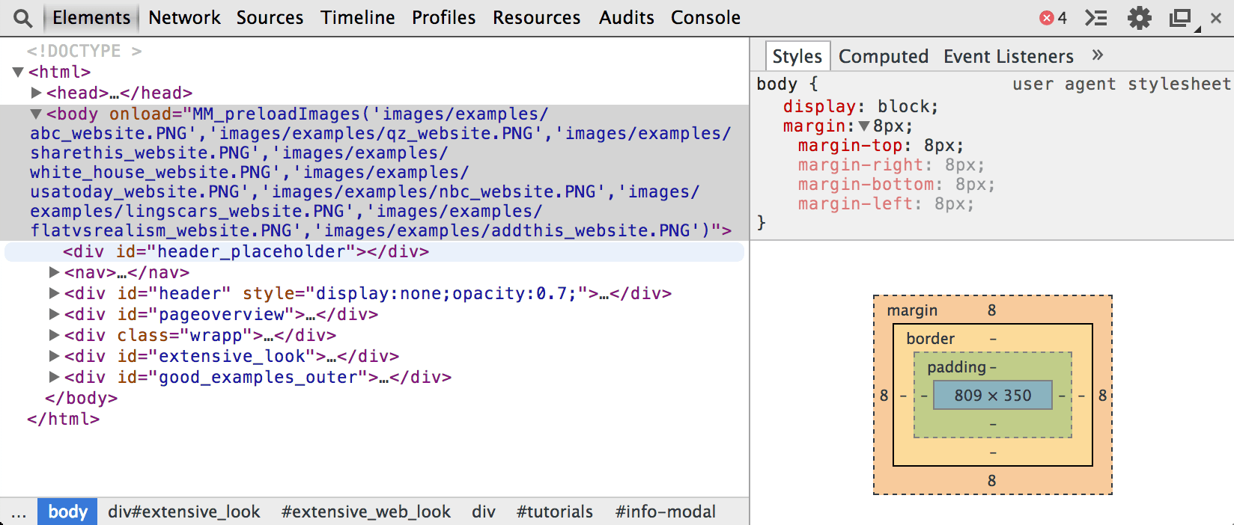Collapse the margin shorthand property

[x=864, y=126]
